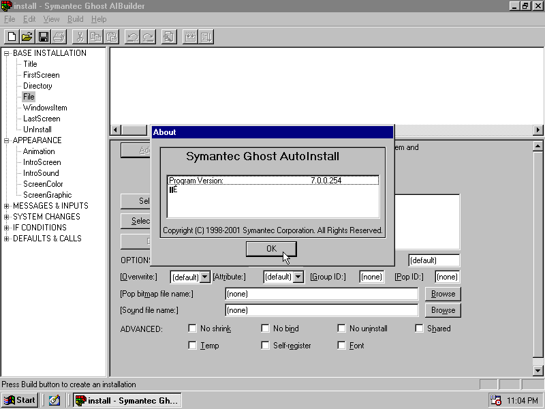Viewport: 545px width, 409px height.
Task: Click the Save floppy disk icon
Action: pyautogui.click(x=43, y=37)
